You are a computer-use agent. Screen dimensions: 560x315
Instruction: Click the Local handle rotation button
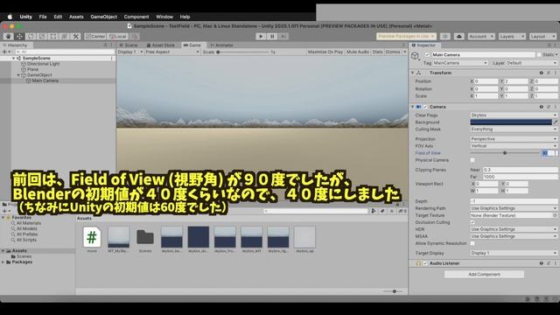pos(117,37)
